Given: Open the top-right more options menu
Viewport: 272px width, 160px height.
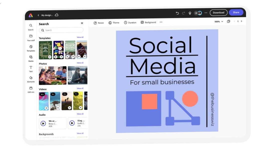Looking at the screenshot, I should click(206, 13).
